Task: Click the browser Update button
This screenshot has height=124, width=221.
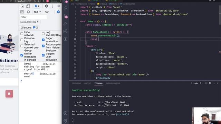Action: coord(55,1)
